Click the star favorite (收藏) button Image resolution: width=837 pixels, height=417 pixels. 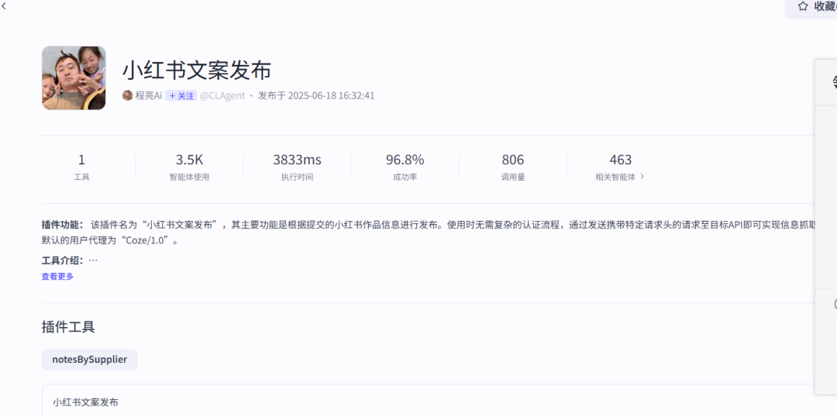811,7
